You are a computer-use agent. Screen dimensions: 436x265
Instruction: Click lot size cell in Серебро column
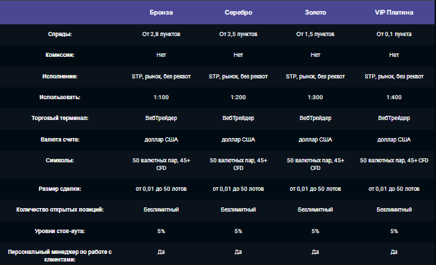pos(238,189)
